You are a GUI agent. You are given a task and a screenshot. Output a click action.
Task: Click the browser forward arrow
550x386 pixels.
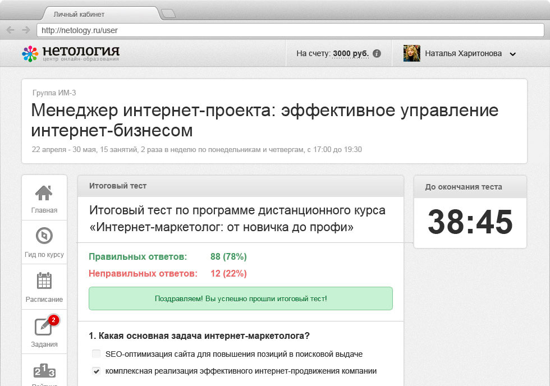pos(25,30)
